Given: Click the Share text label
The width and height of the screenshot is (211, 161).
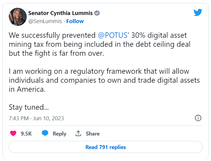Looking at the screenshot, I should (93, 134).
